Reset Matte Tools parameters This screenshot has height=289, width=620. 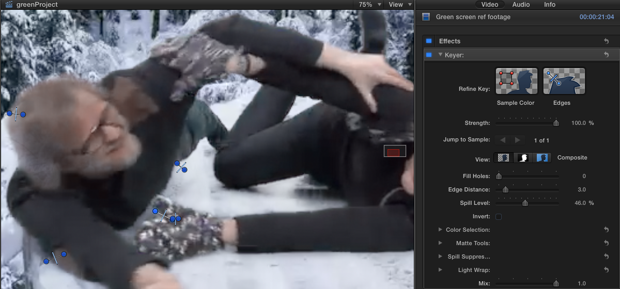[607, 243]
